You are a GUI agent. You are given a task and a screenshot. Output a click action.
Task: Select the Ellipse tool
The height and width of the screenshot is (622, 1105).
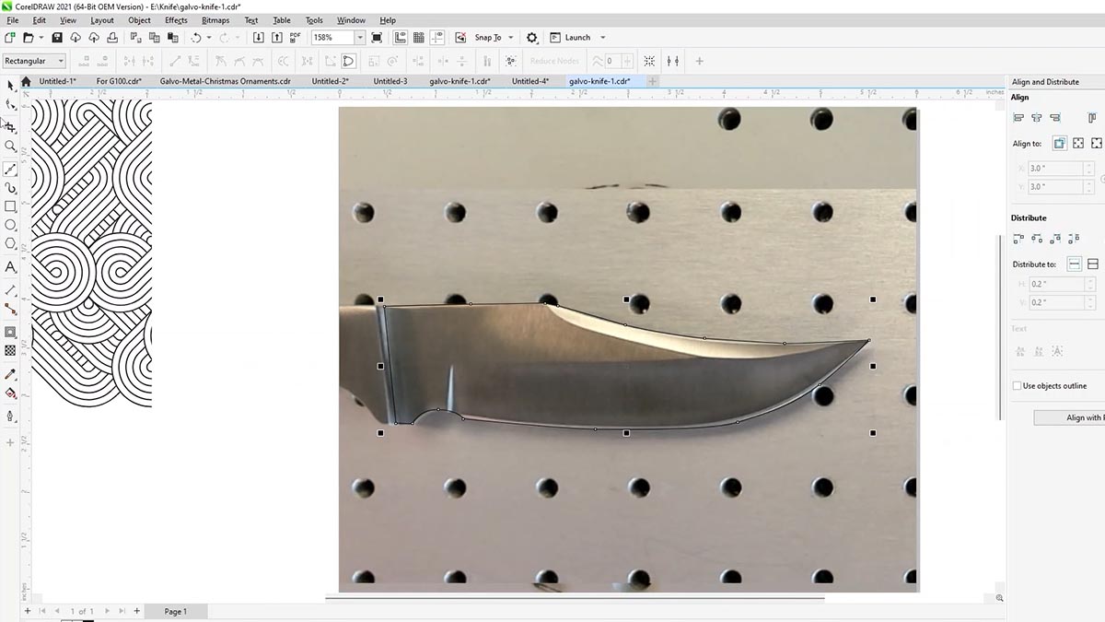[10, 225]
